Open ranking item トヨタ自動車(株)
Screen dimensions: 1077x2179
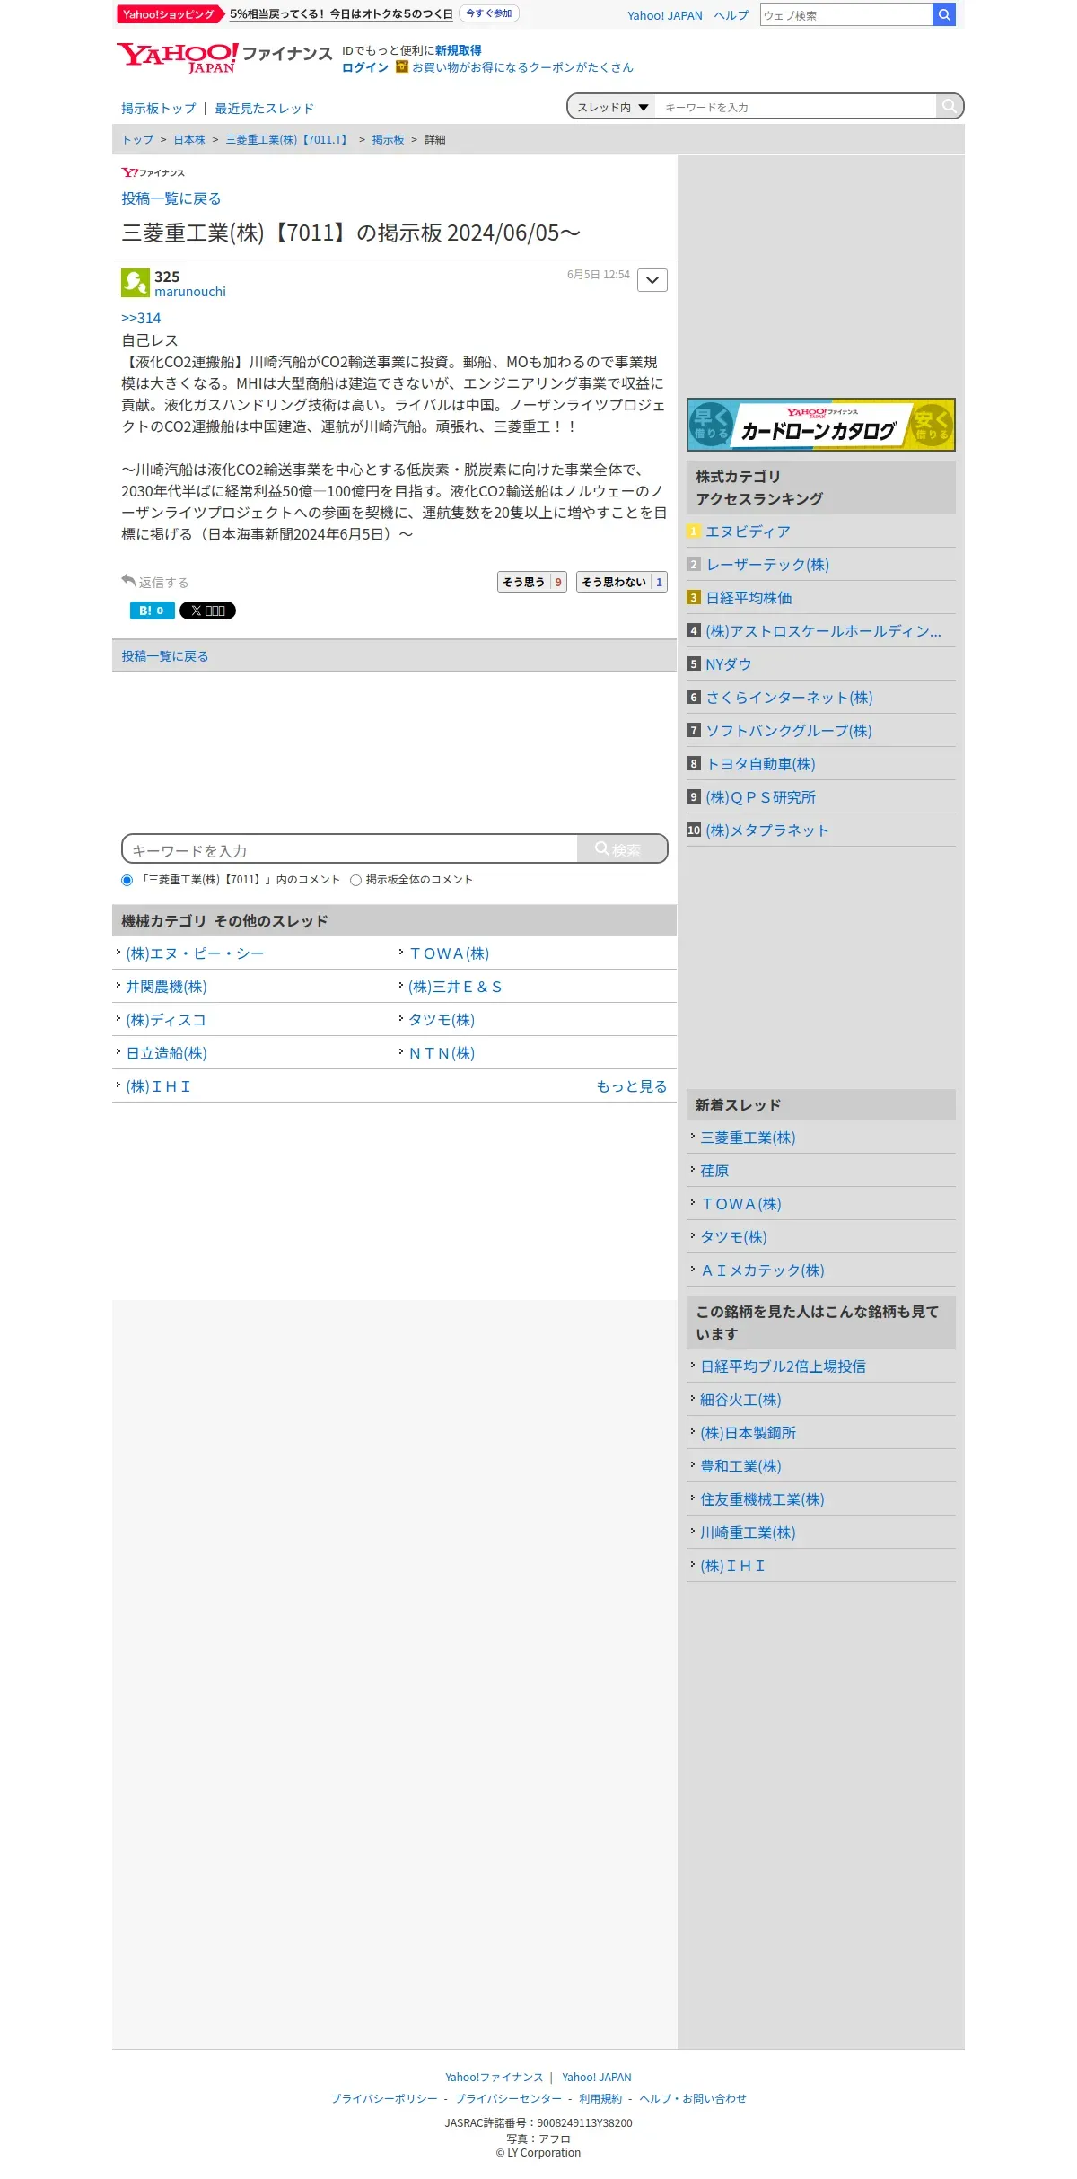tap(760, 764)
